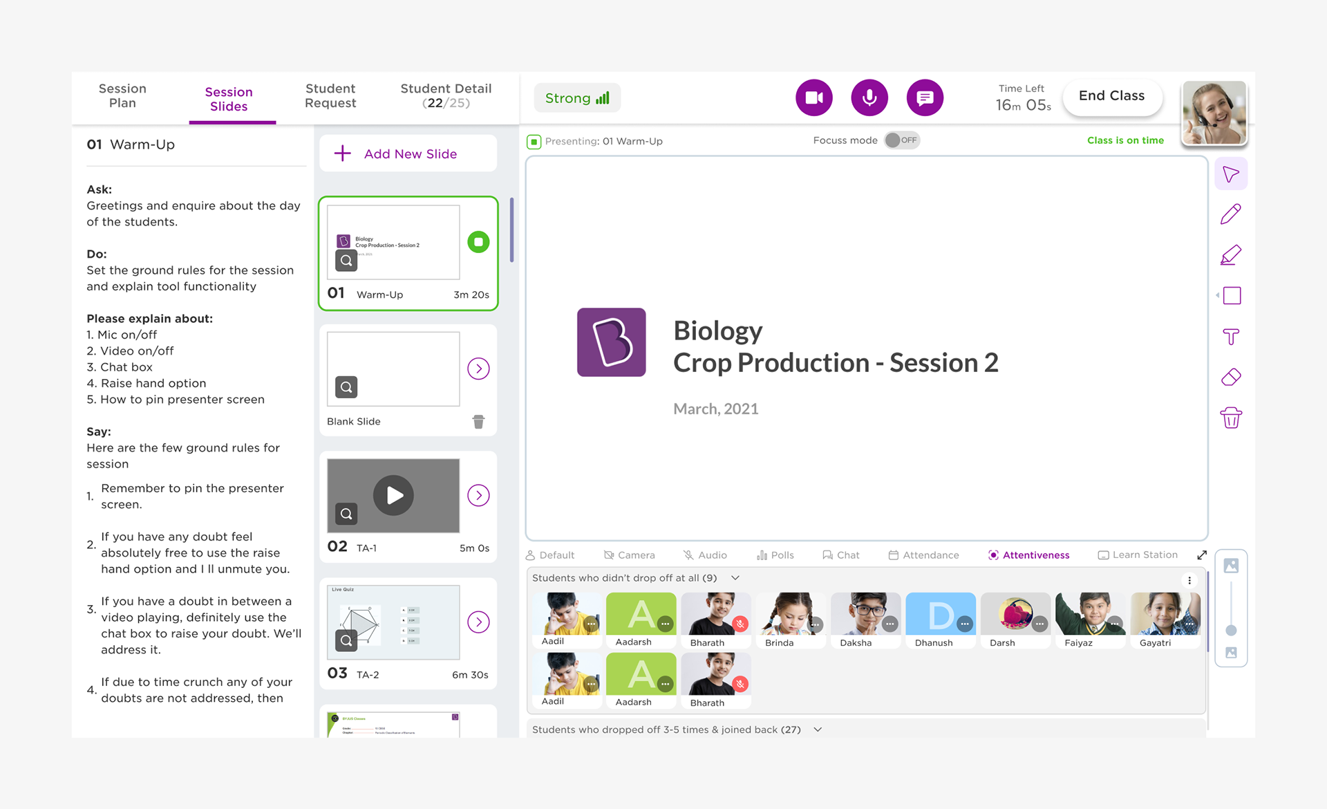This screenshot has height=809, width=1327.
Task: Expand 'dropped off 3-5 times' section
Action: (818, 729)
